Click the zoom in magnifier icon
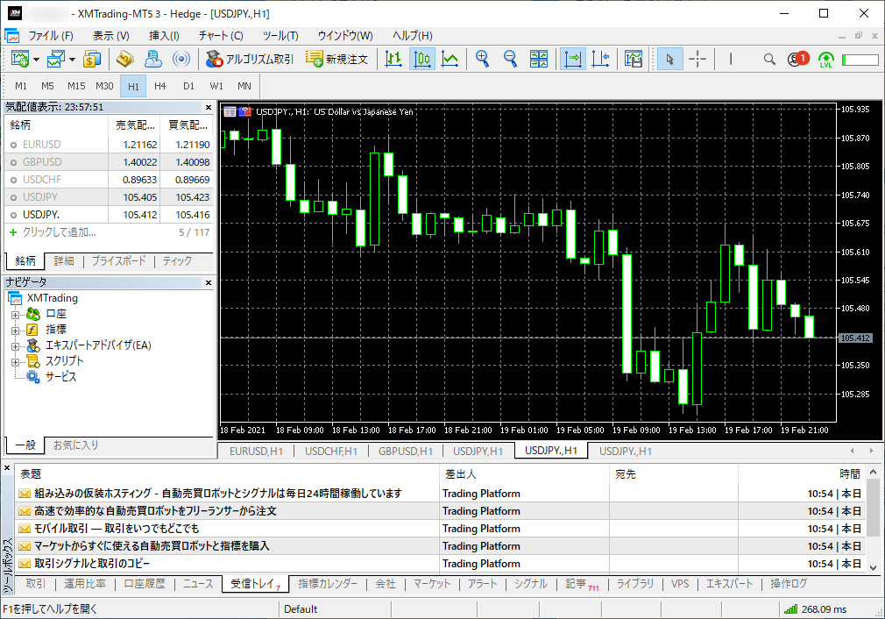 coord(482,59)
